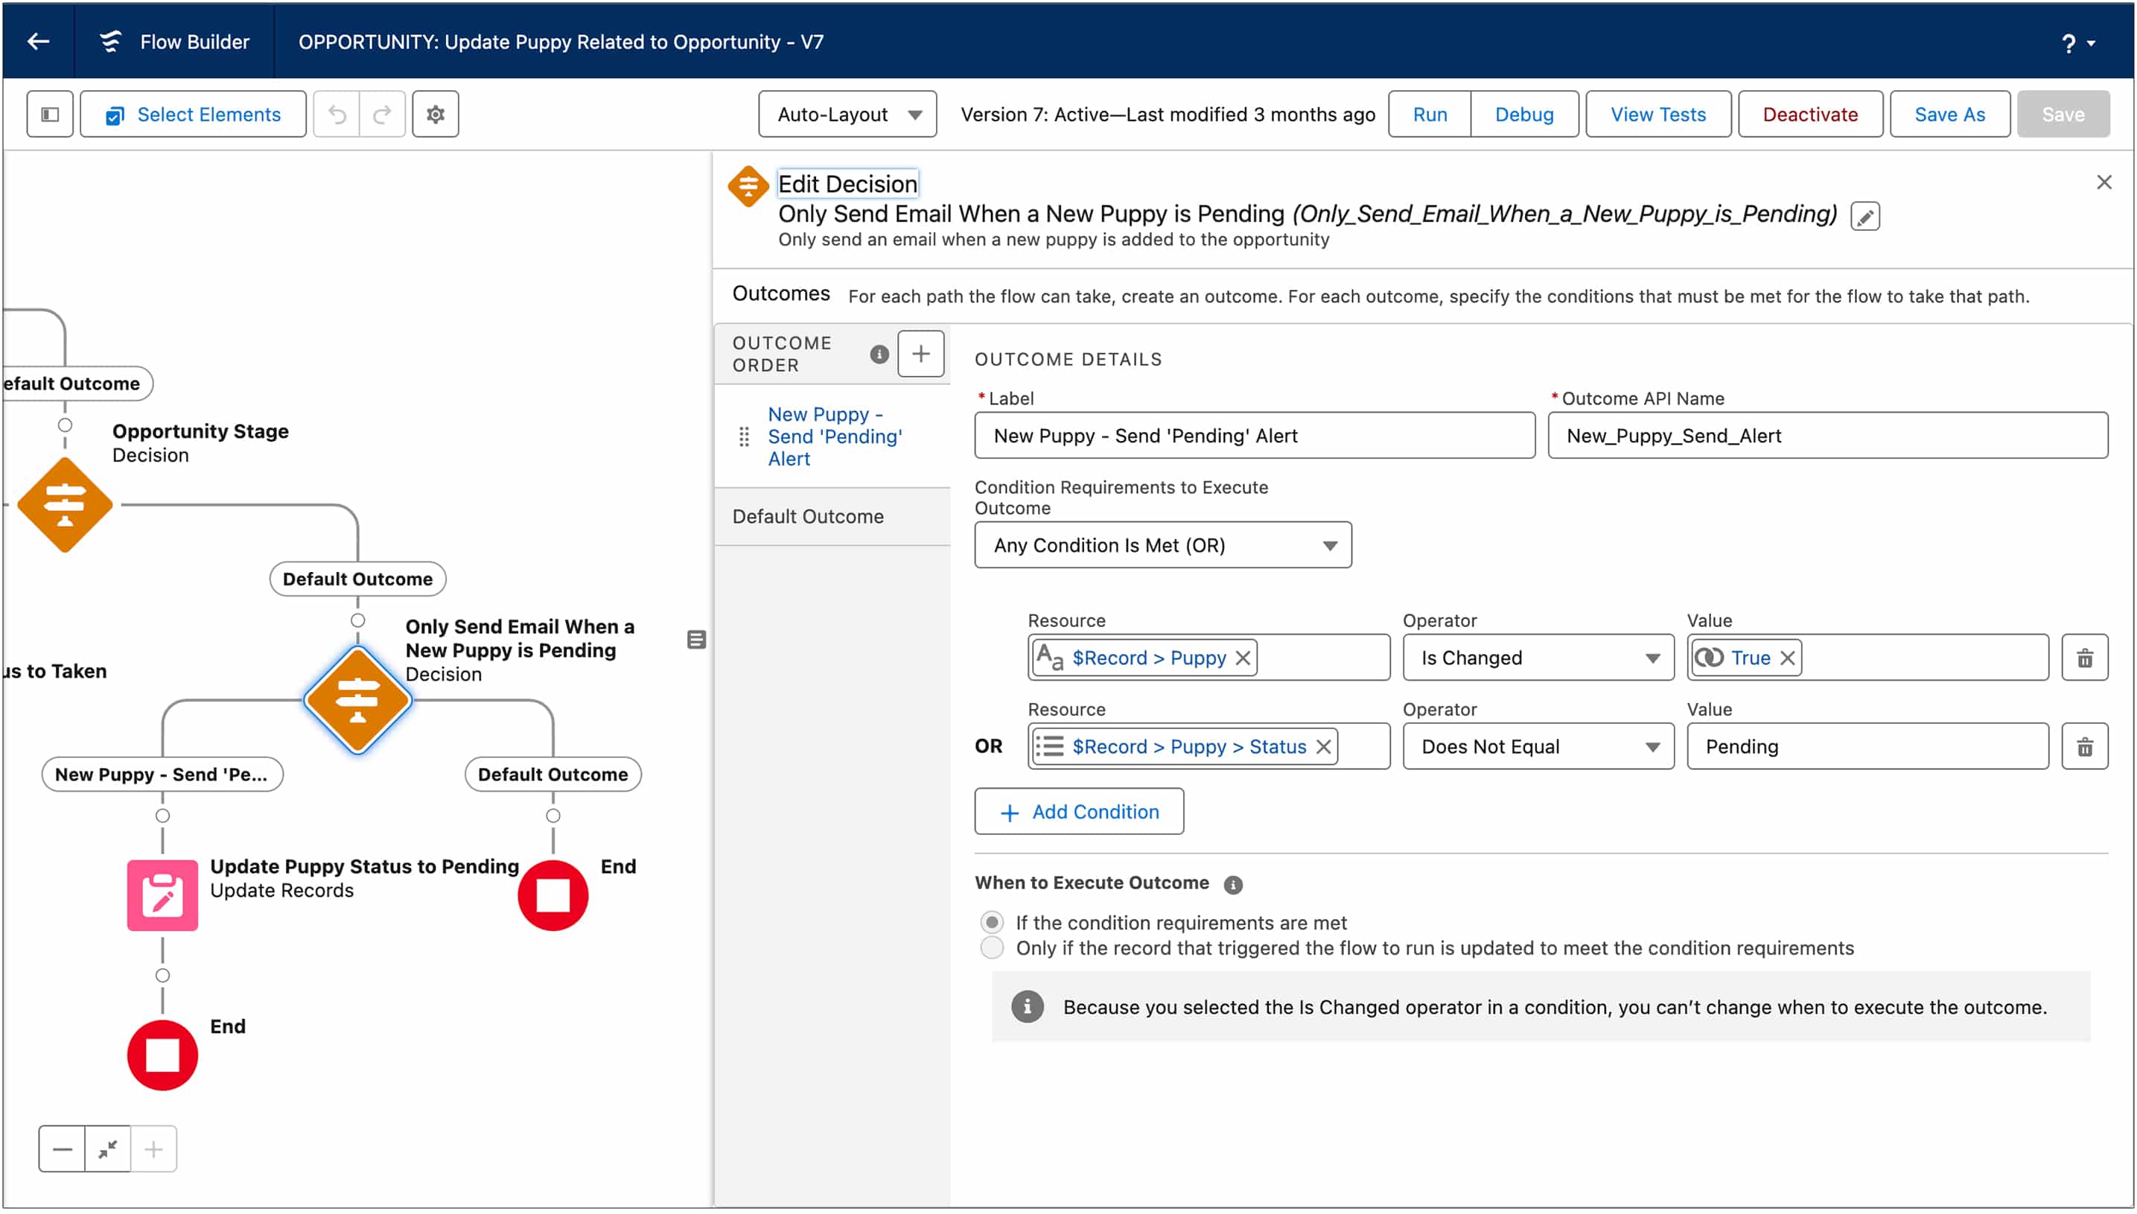Image resolution: width=2137 pixels, height=1214 pixels.
Task: Click End node below Update Records
Action: (x=162, y=1055)
